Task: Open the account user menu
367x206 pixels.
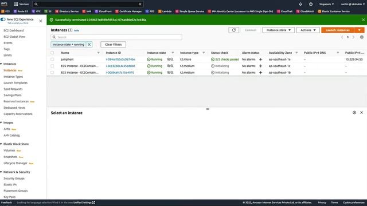Action: tap(353, 4)
